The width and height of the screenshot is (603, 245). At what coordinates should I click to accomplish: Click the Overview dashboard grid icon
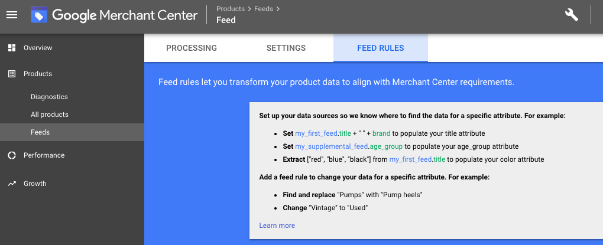(x=12, y=48)
